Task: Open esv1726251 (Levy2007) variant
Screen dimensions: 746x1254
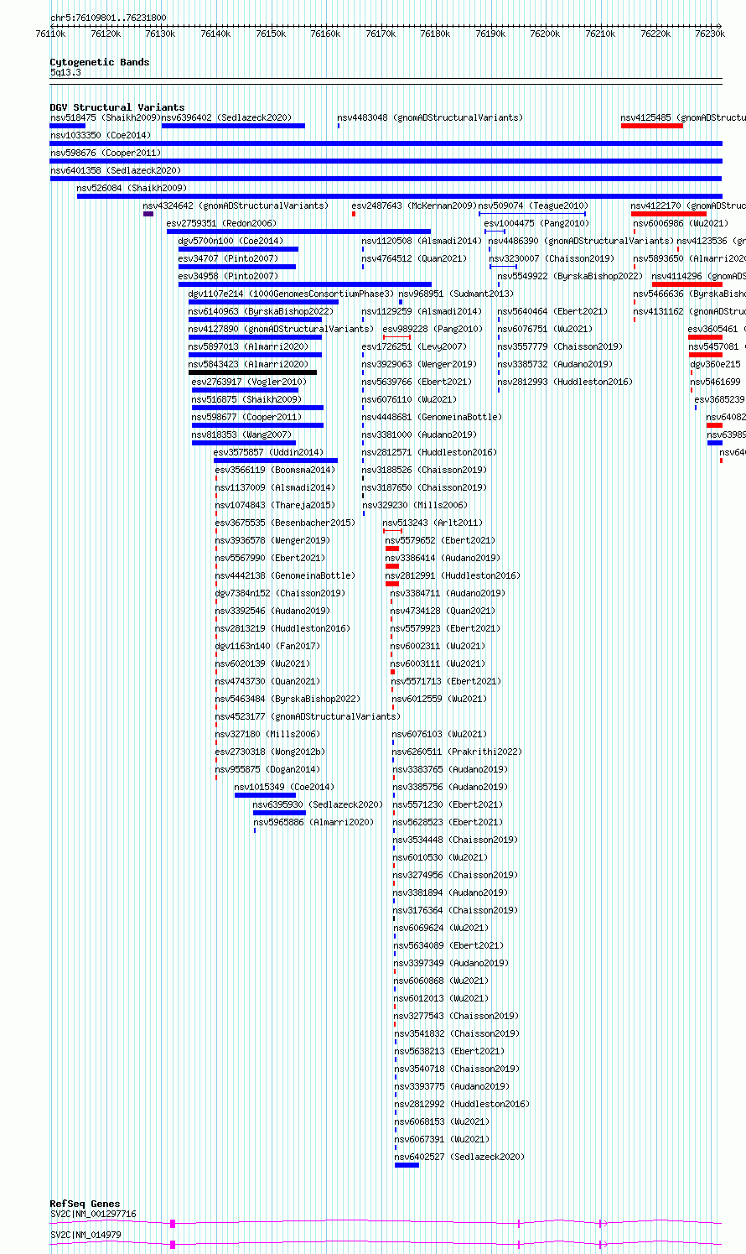Action: [x=414, y=347]
